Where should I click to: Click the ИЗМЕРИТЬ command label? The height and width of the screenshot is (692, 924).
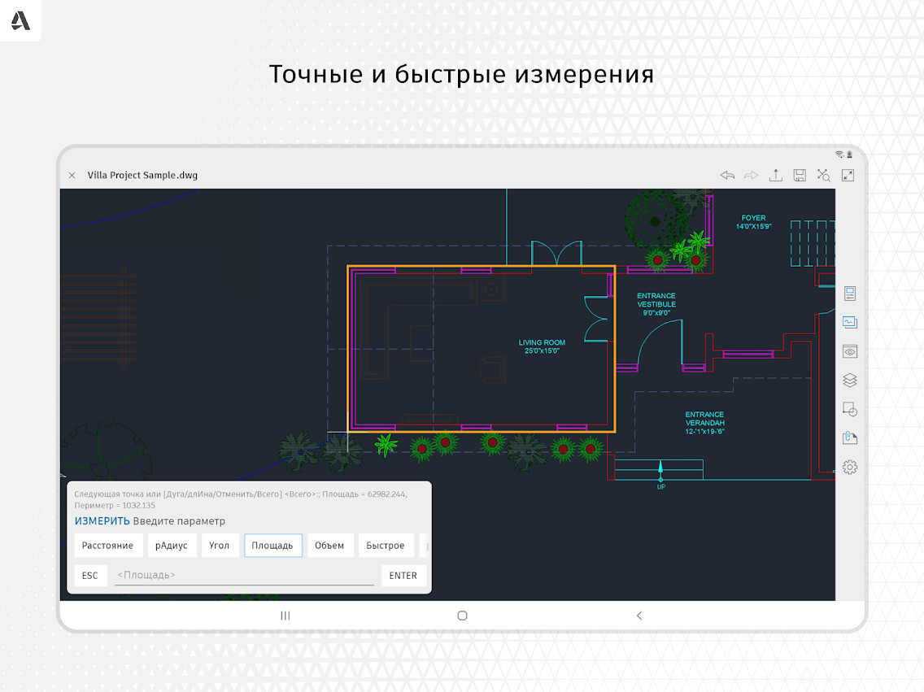tap(102, 521)
